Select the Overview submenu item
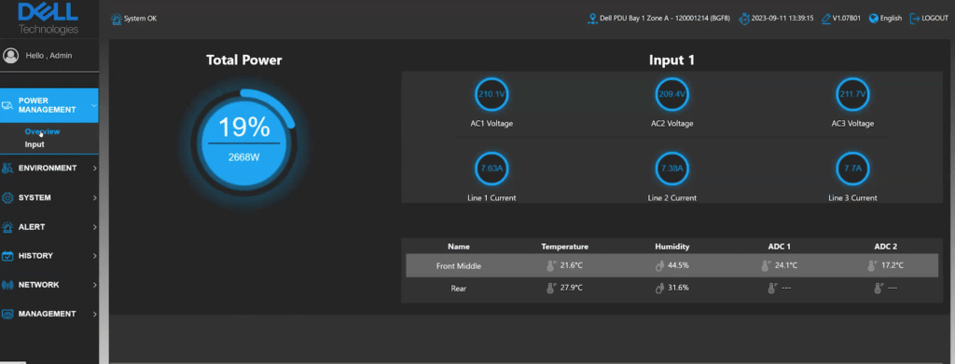Screen dimensions: 955x364 click(42, 131)
